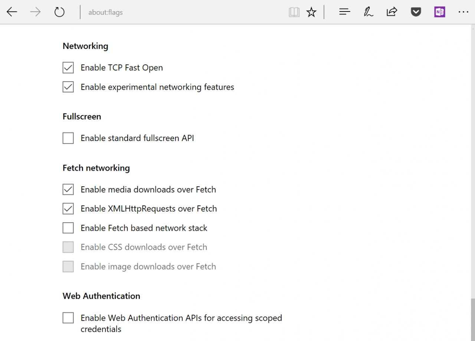
Task: Click the Fullscreen section heading
Action: click(82, 117)
